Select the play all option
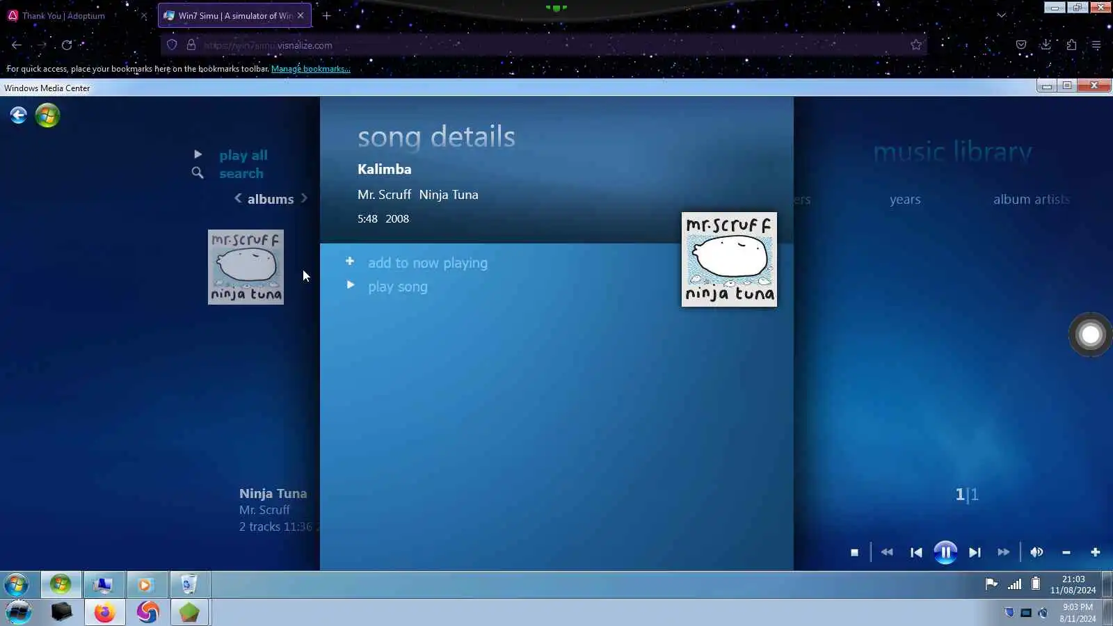1113x626 pixels. pos(243,155)
